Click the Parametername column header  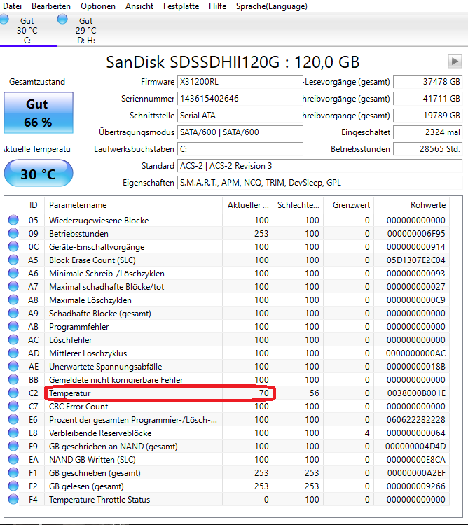[x=133, y=205]
